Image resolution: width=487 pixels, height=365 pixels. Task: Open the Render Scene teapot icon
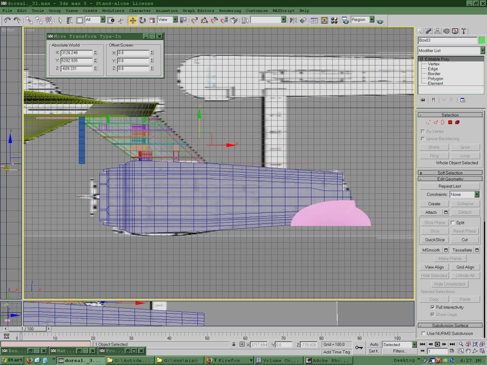click(345, 20)
